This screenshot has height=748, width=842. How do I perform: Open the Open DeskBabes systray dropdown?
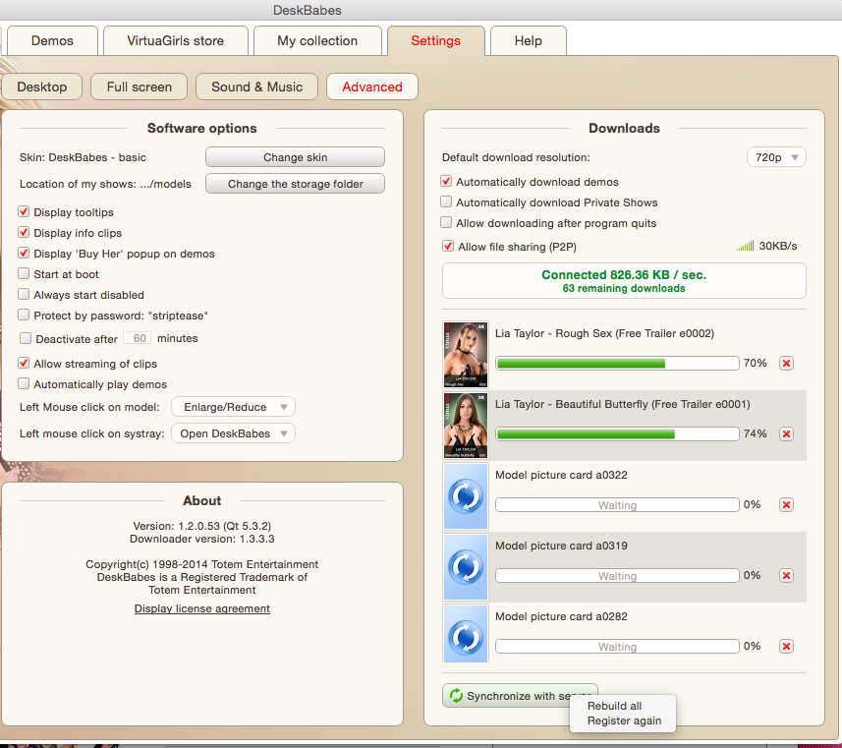[x=233, y=433]
